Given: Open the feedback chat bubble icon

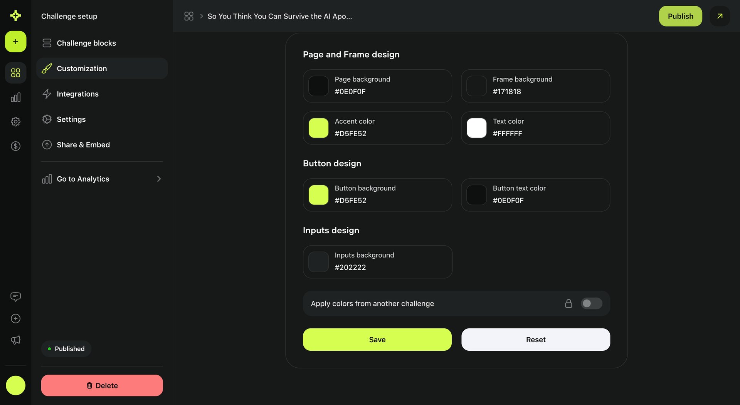Looking at the screenshot, I should pyautogui.click(x=15, y=296).
